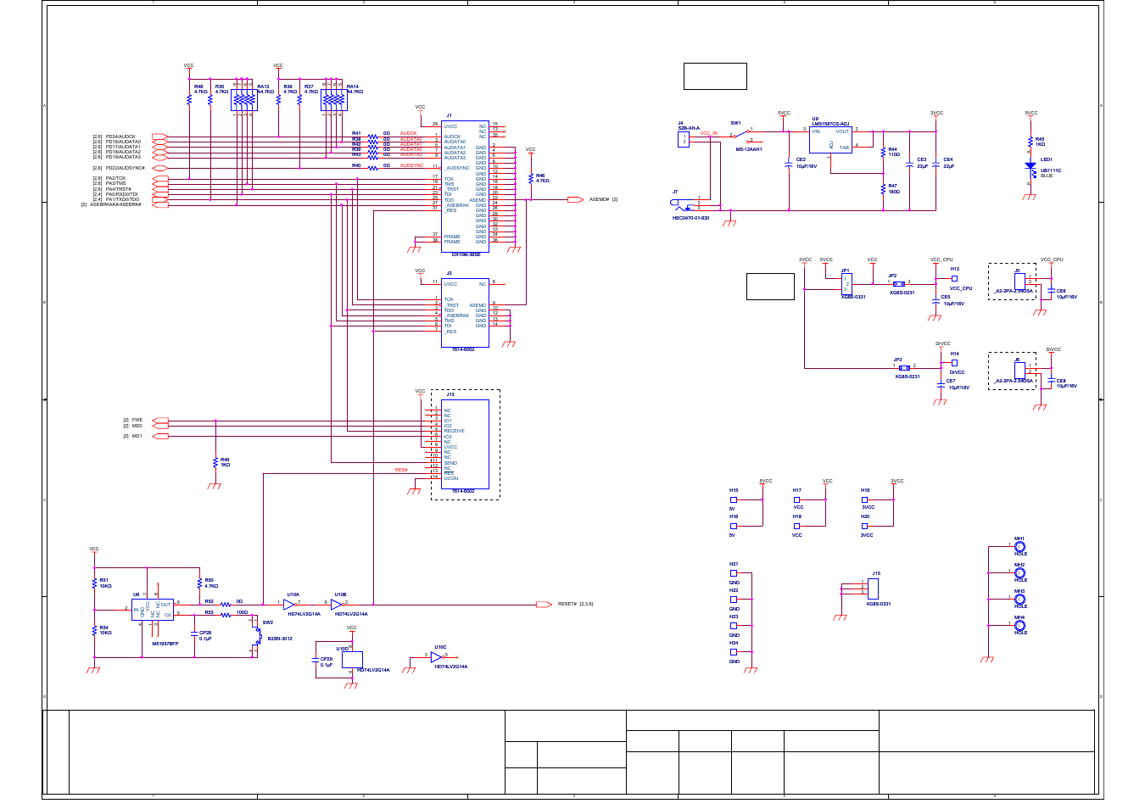The image size is (1145, 809).
Task: Click the LED1 blue LED symbol
Action: 1030,168
